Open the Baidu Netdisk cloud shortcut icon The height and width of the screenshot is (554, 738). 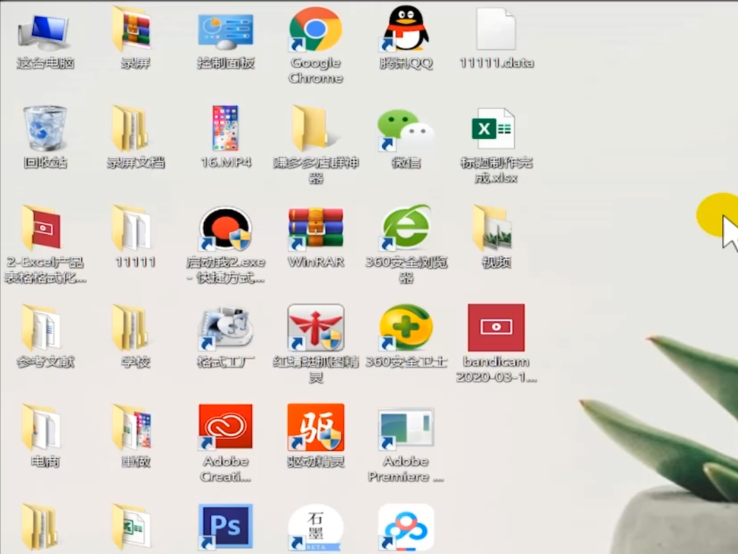[x=406, y=527]
